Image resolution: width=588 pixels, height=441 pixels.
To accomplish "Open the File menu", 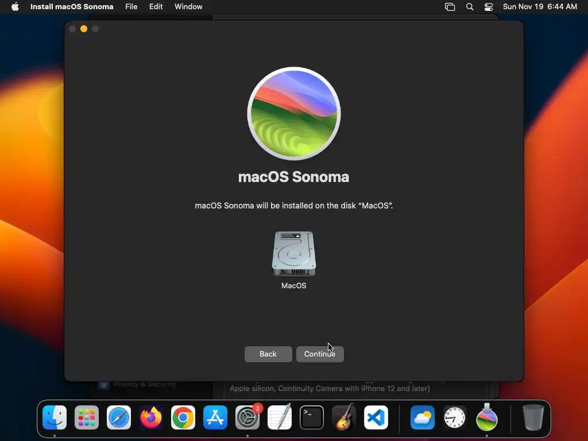I will [x=131, y=7].
